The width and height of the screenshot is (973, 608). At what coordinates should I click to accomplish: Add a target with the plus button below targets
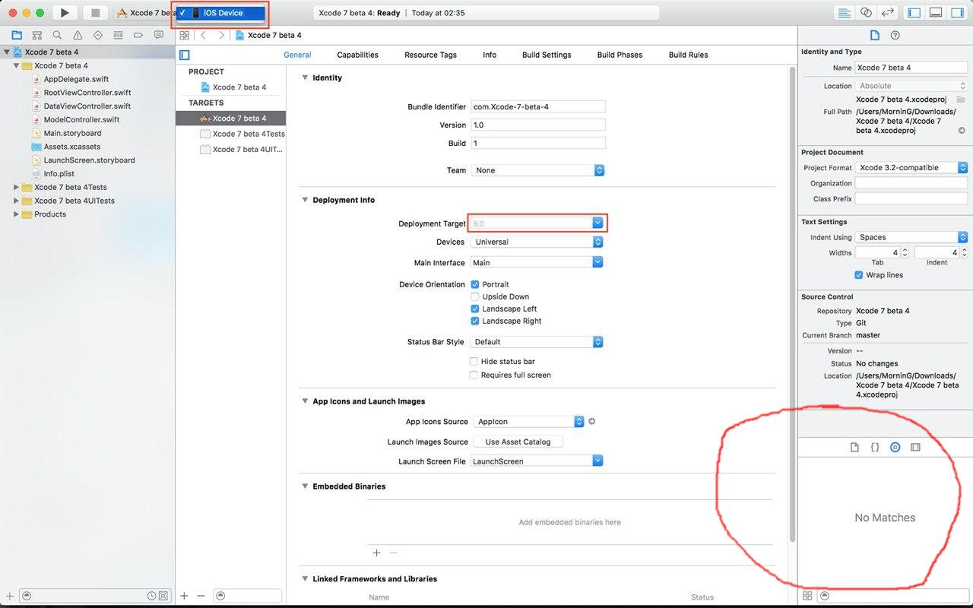point(184,597)
